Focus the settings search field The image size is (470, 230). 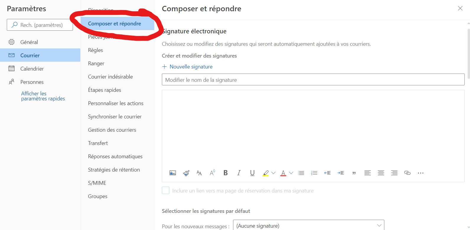40,25
